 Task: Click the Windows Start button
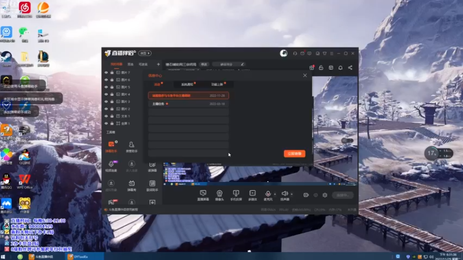tap(3, 257)
